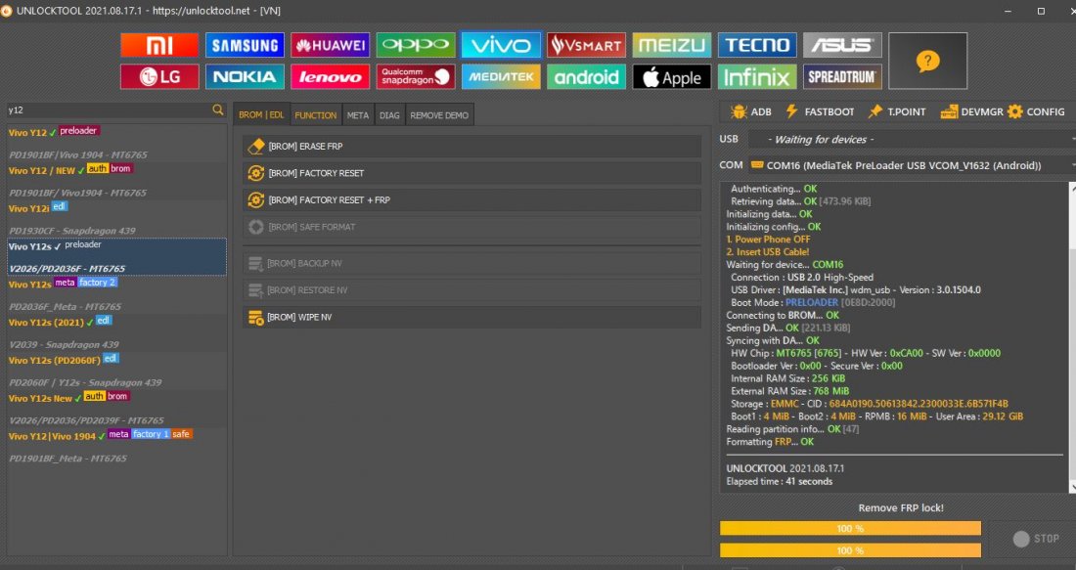Screen dimensions: 1076x570
Task: Choose the MediaTek chipset tile
Action: pos(501,77)
